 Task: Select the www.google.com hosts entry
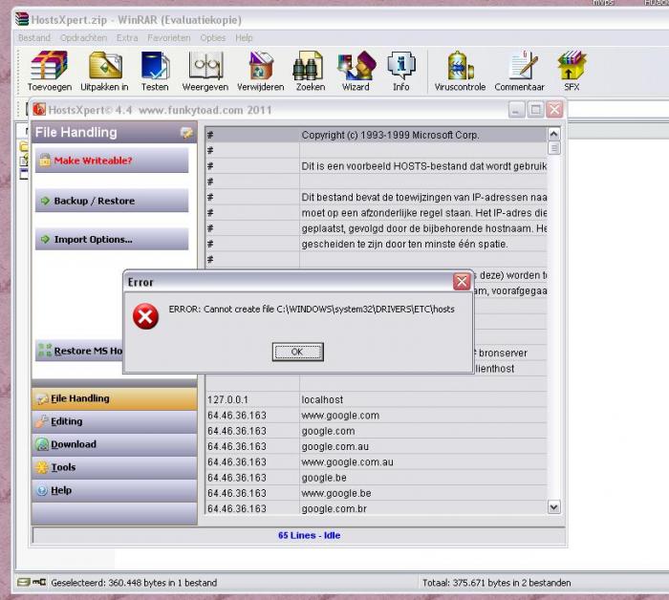click(377, 416)
